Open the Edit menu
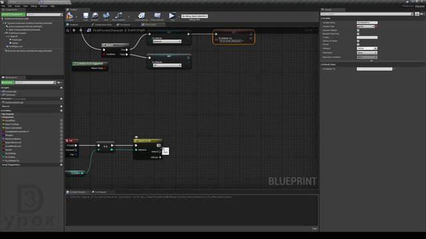Viewport: 426px width, 239px height. pos(10,6)
